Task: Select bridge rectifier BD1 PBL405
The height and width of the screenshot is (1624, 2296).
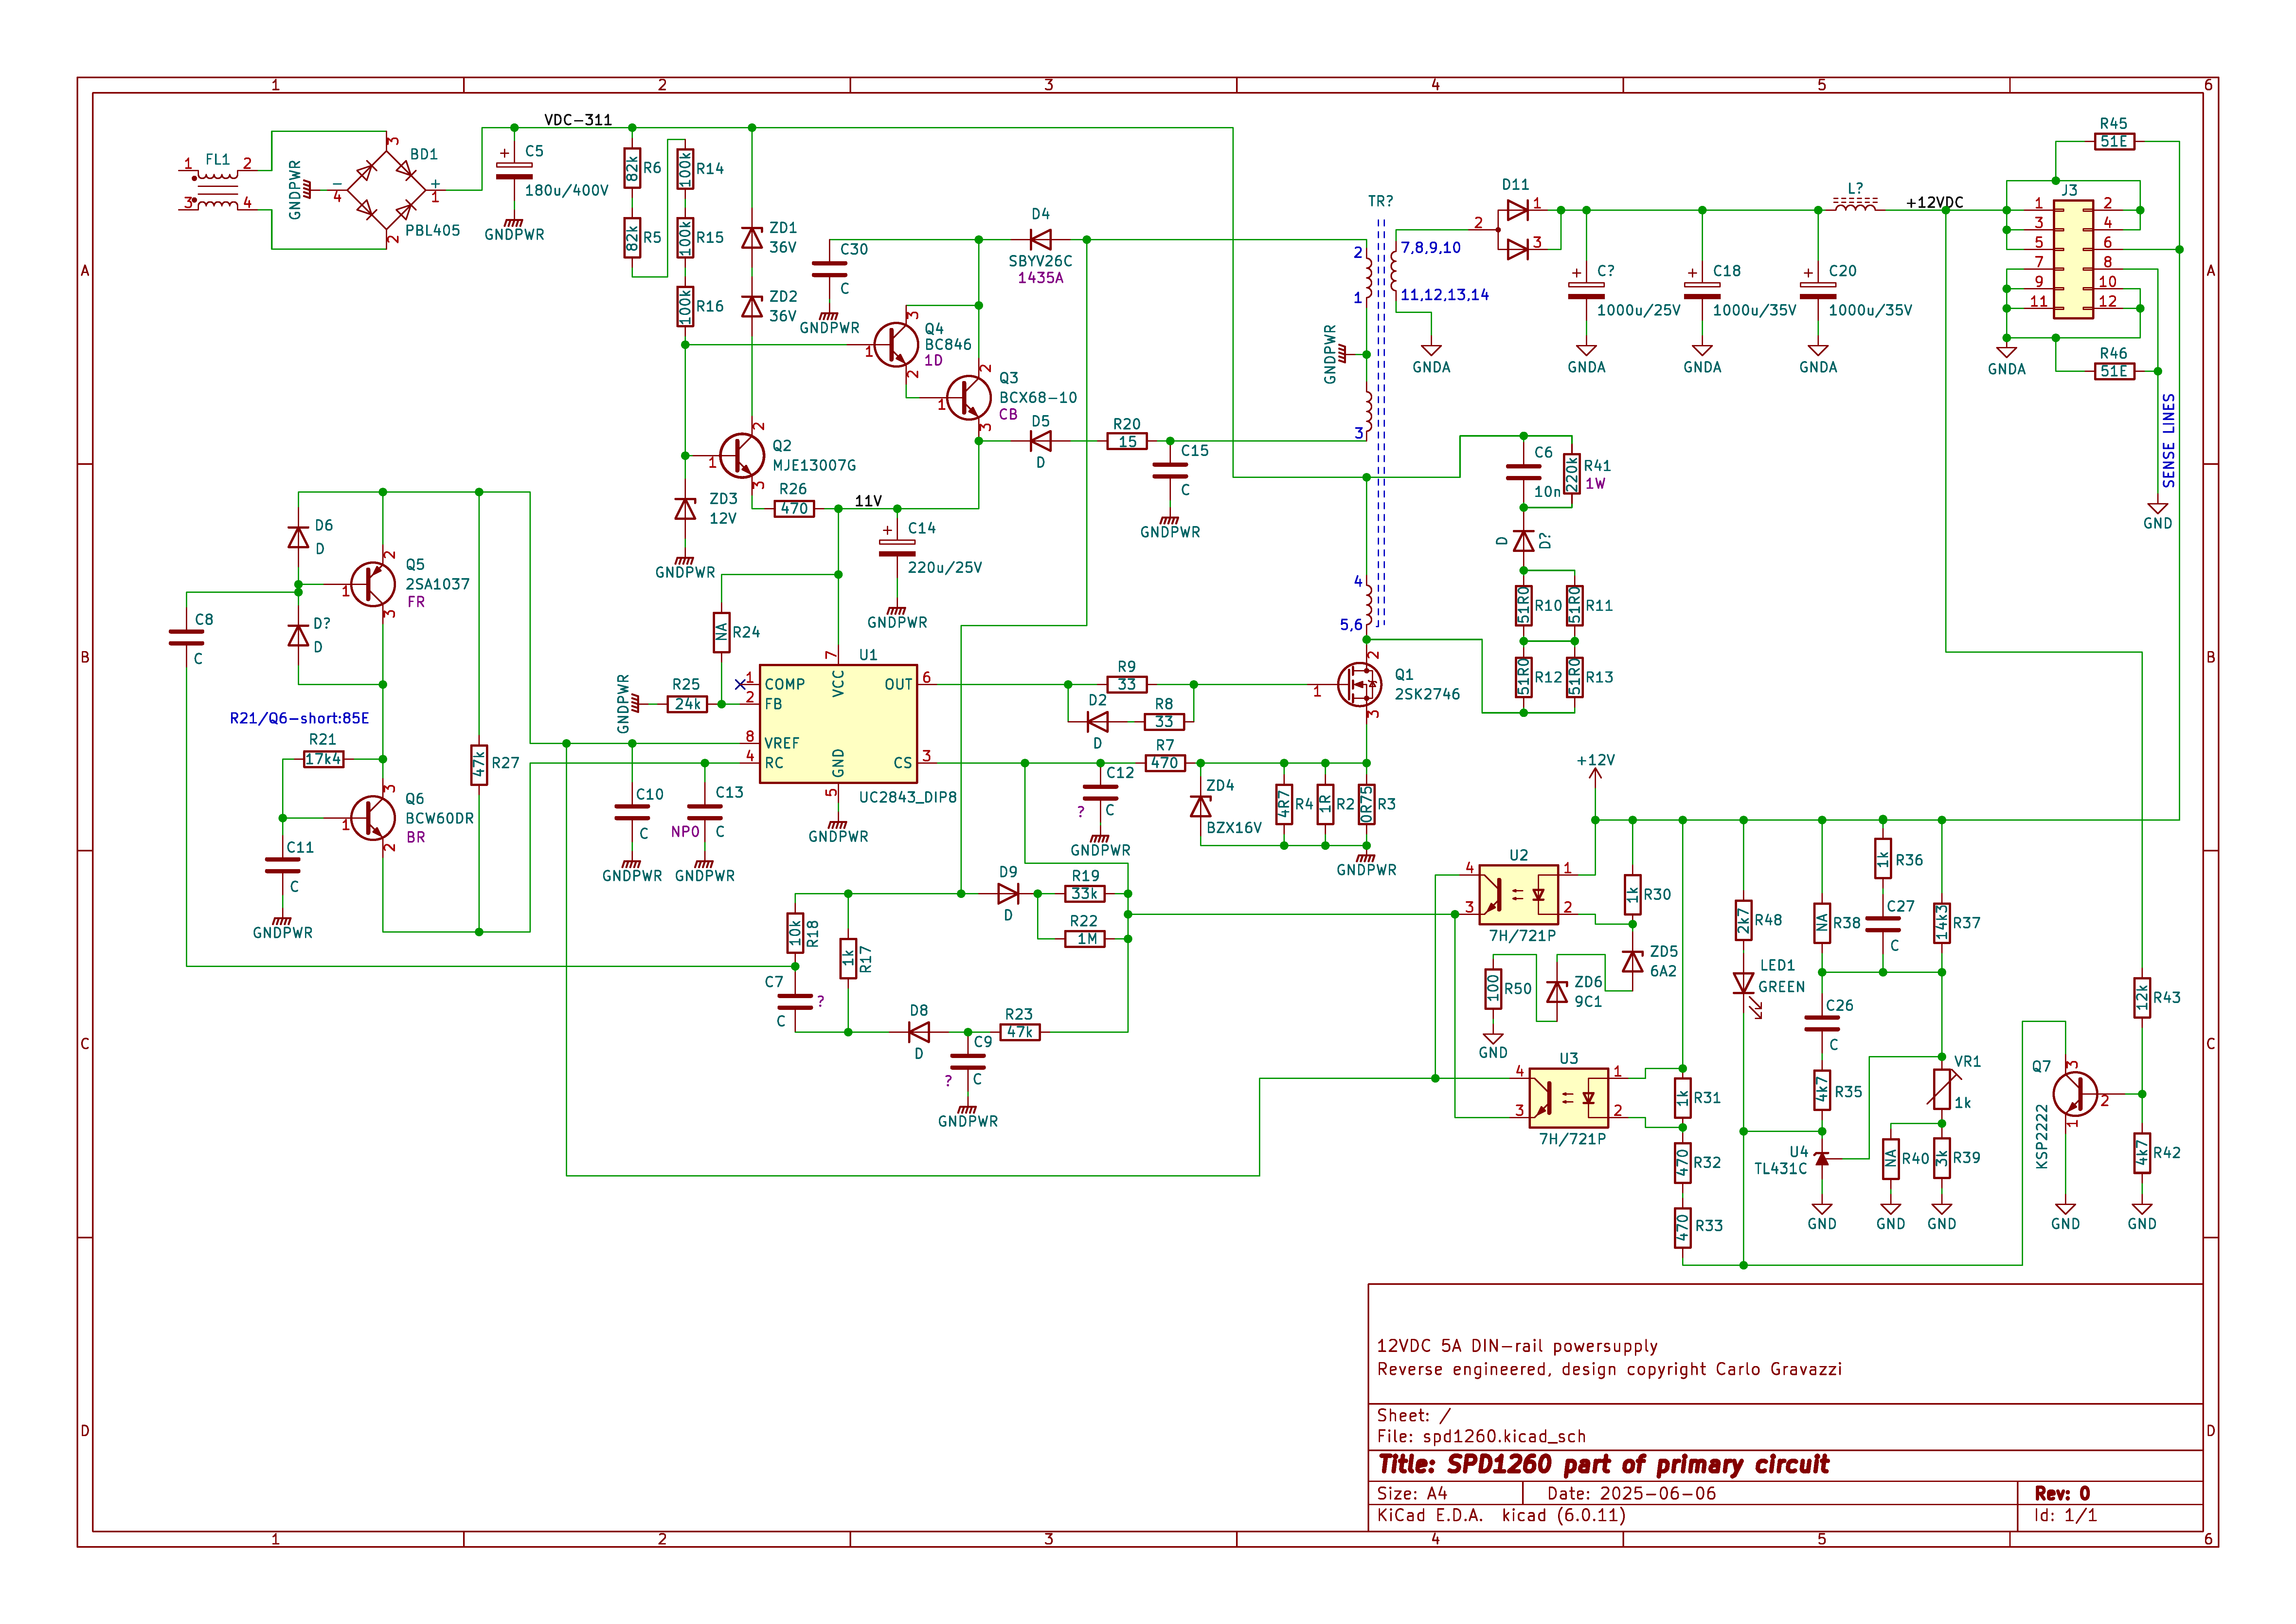Action: [x=386, y=190]
